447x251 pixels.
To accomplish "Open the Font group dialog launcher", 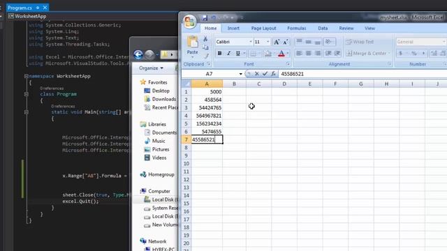I will click(x=288, y=64).
